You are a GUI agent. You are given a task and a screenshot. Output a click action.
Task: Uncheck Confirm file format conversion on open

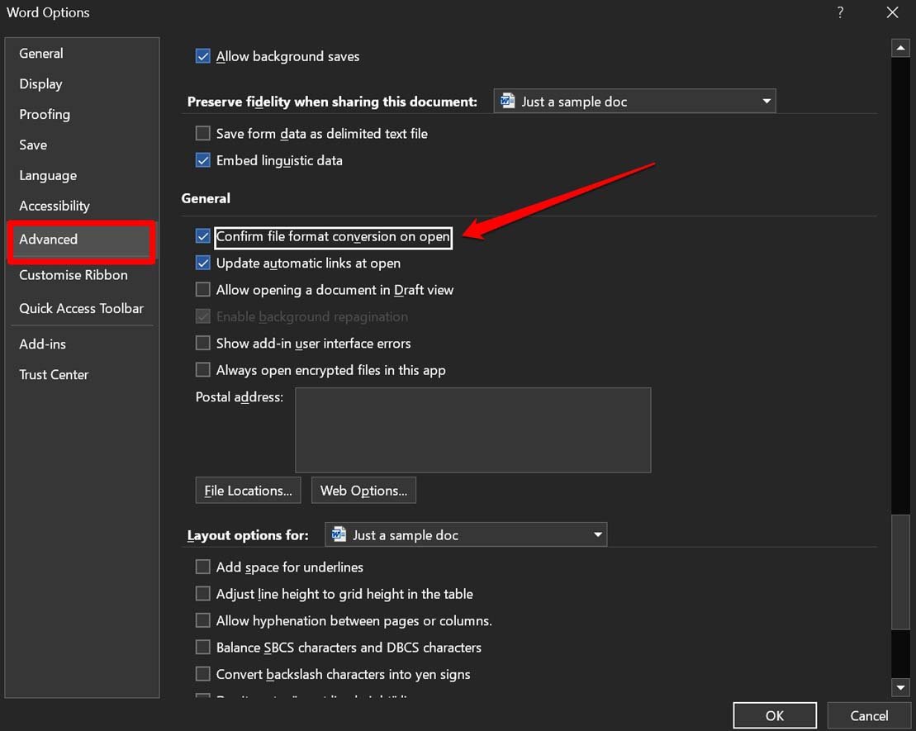coord(202,236)
